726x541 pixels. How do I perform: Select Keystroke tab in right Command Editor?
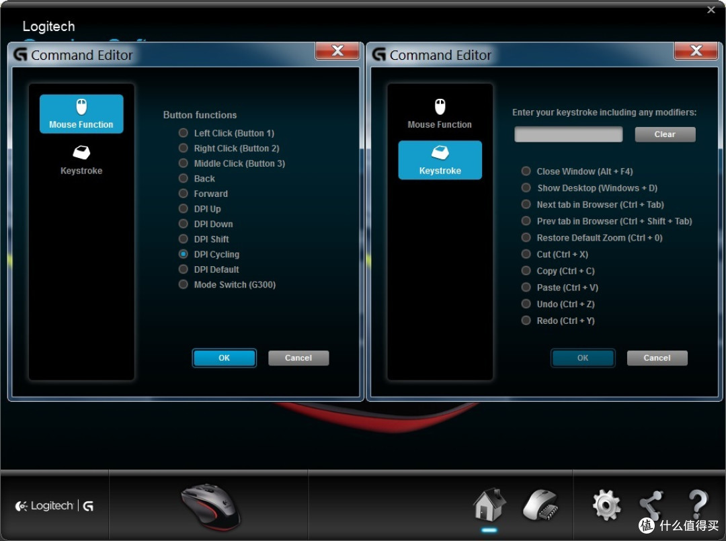[x=440, y=160]
